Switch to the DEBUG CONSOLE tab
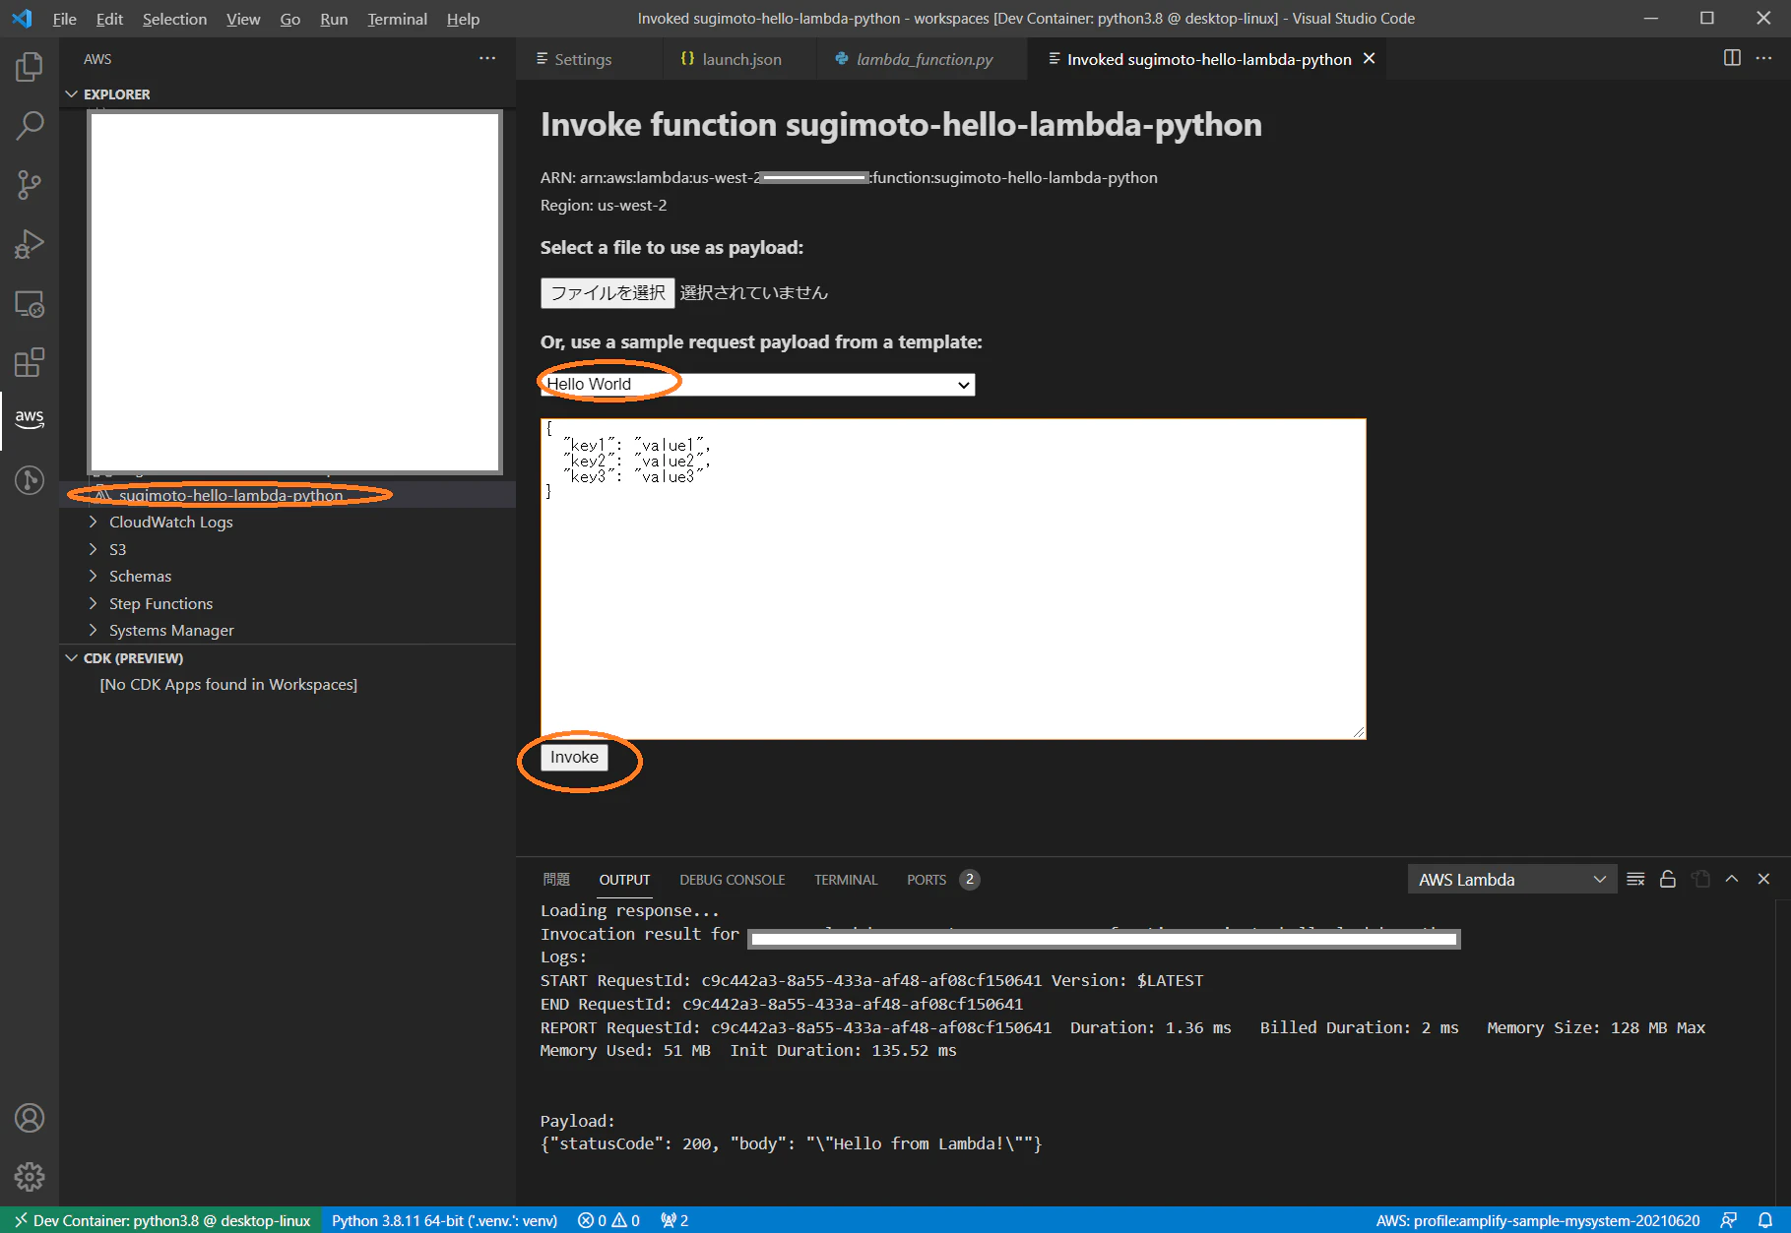 732,880
